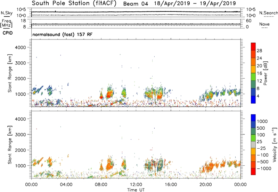Click the Power [dB] color bar

253,73
